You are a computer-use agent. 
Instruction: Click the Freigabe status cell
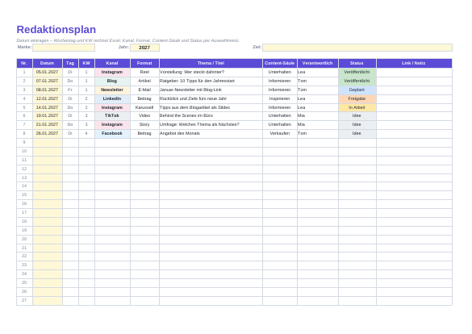(357, 98)
